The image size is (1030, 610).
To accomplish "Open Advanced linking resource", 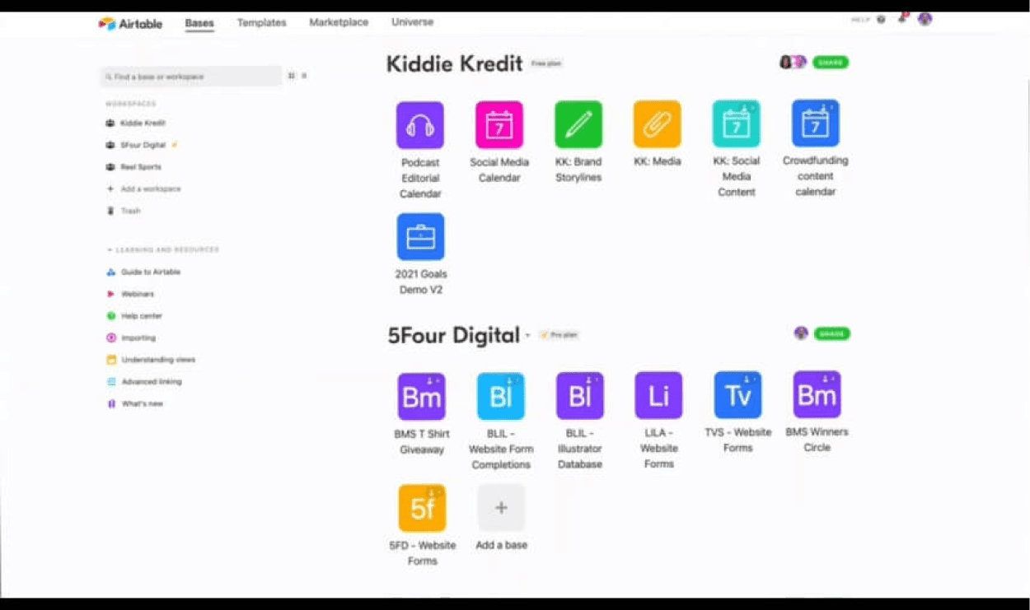I will [144, 382].
